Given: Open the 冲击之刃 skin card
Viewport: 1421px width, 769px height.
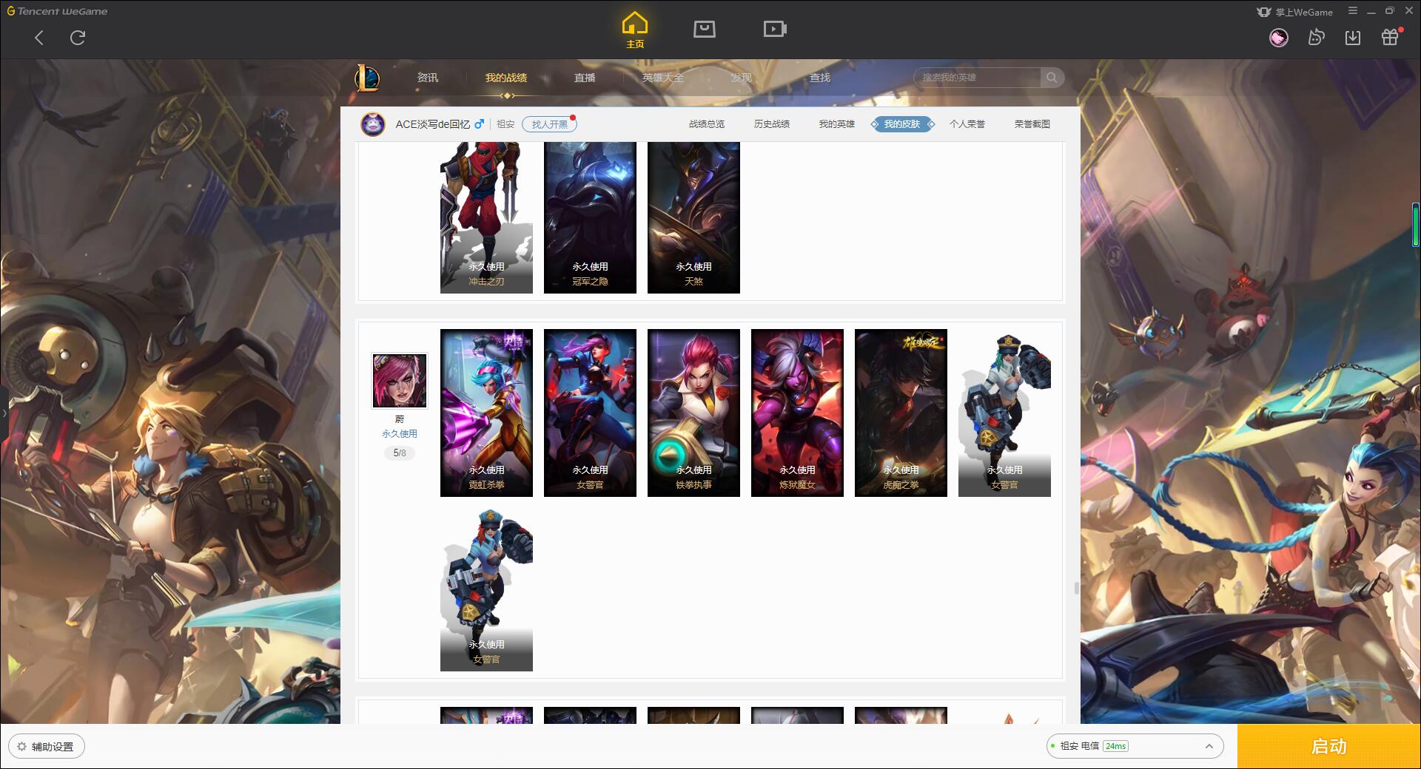Looking at the screenshot, I should pos(486,218).
